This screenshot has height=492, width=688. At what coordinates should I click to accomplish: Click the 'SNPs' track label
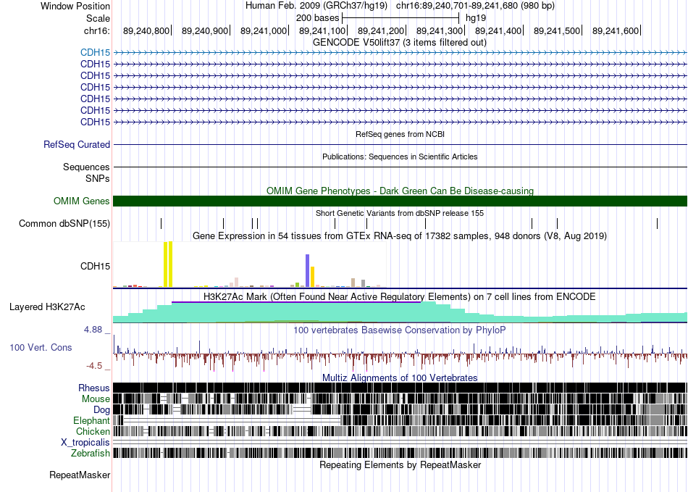(x=98, y=179)
